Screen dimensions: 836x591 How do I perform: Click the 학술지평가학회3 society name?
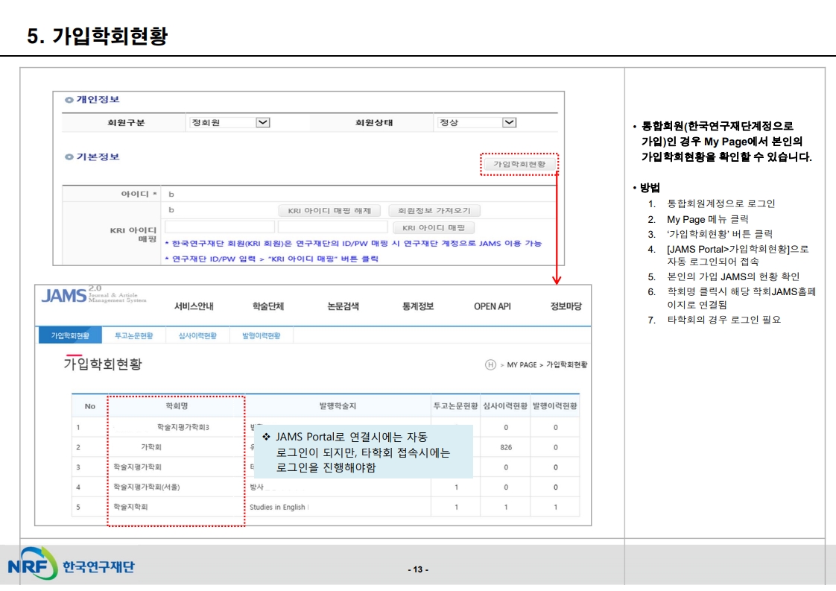(x=183, y=427)
